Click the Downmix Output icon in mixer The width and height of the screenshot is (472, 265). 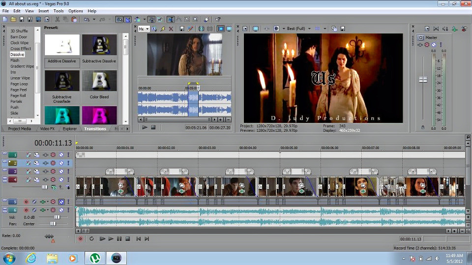pyautogui.click(x=436, y=29)
